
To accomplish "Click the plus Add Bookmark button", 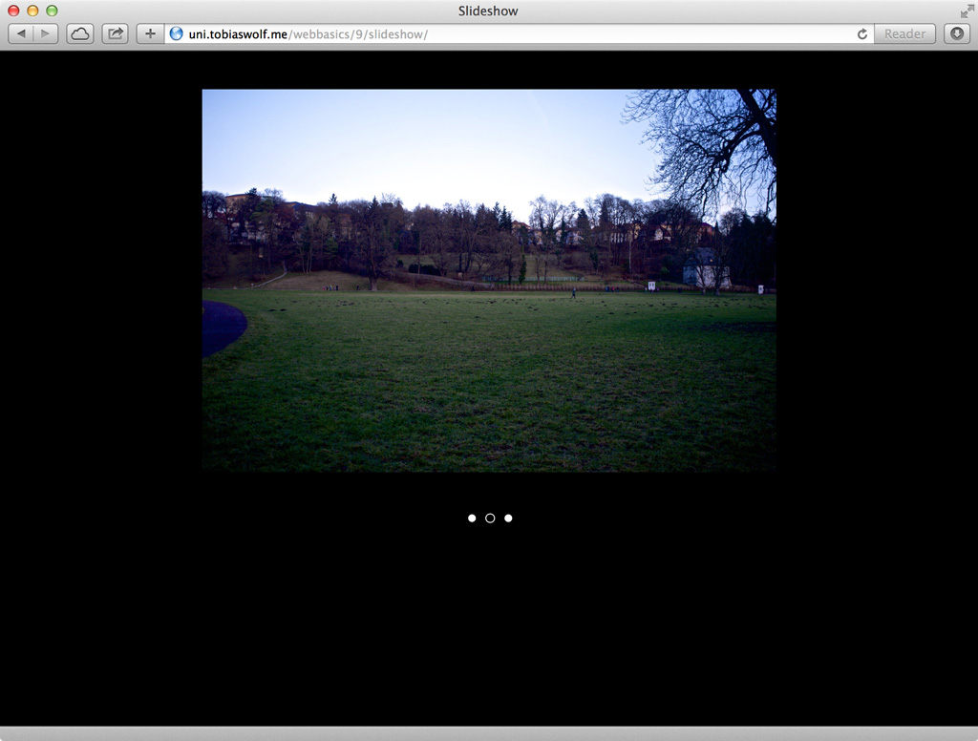I will (x=150, y=33).
